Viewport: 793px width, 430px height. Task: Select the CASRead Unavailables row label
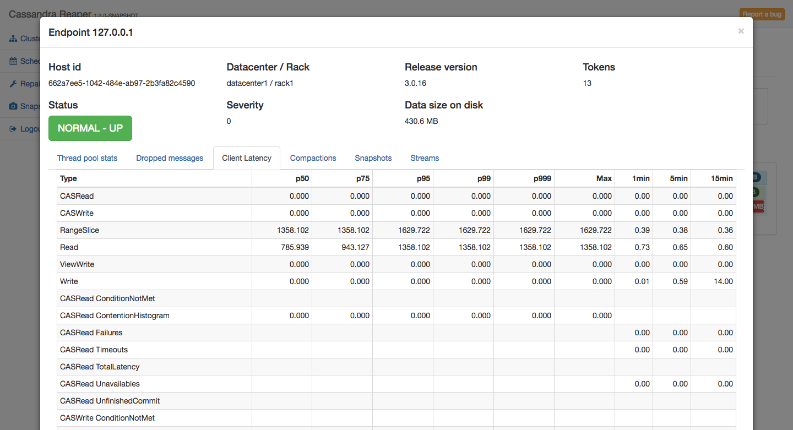[x=100, y=384]
